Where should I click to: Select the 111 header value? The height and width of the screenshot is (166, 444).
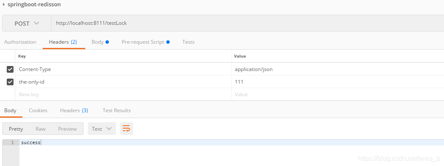338,82
